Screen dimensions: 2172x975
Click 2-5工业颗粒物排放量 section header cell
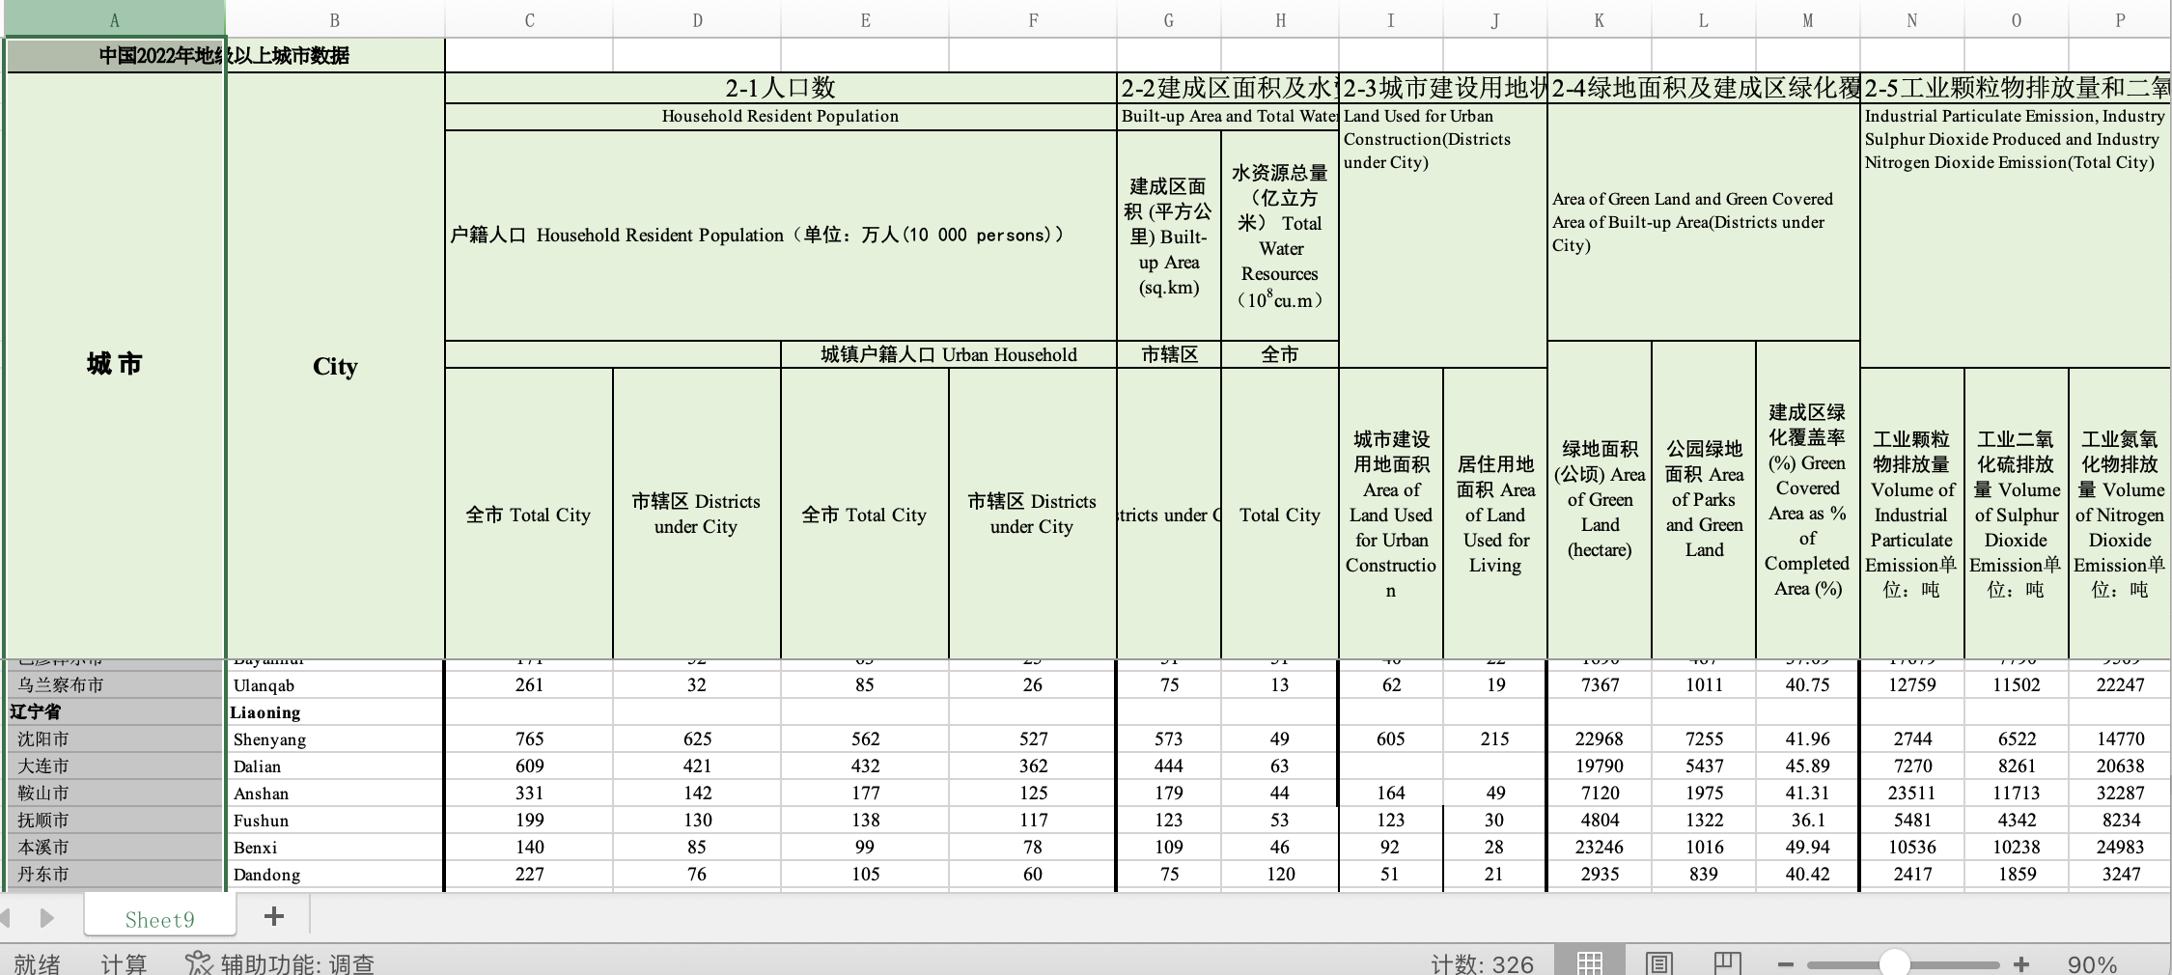[2016, 88]
